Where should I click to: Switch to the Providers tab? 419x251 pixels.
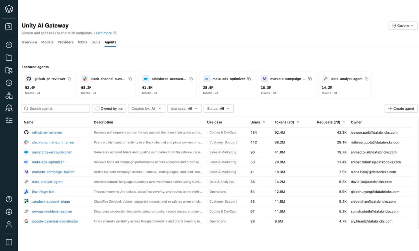tap(66, 42)
